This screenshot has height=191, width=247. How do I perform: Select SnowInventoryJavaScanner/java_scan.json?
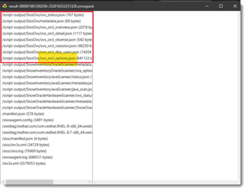click(x=47, y=89)
